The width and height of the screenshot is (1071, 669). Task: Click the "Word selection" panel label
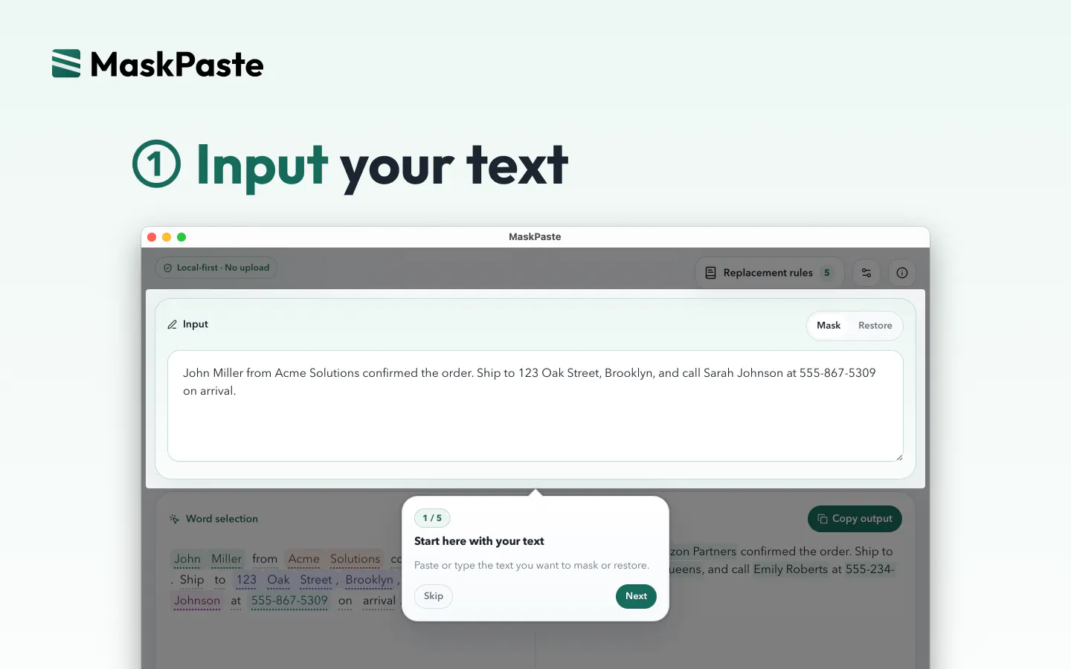[x=222, y=519]
